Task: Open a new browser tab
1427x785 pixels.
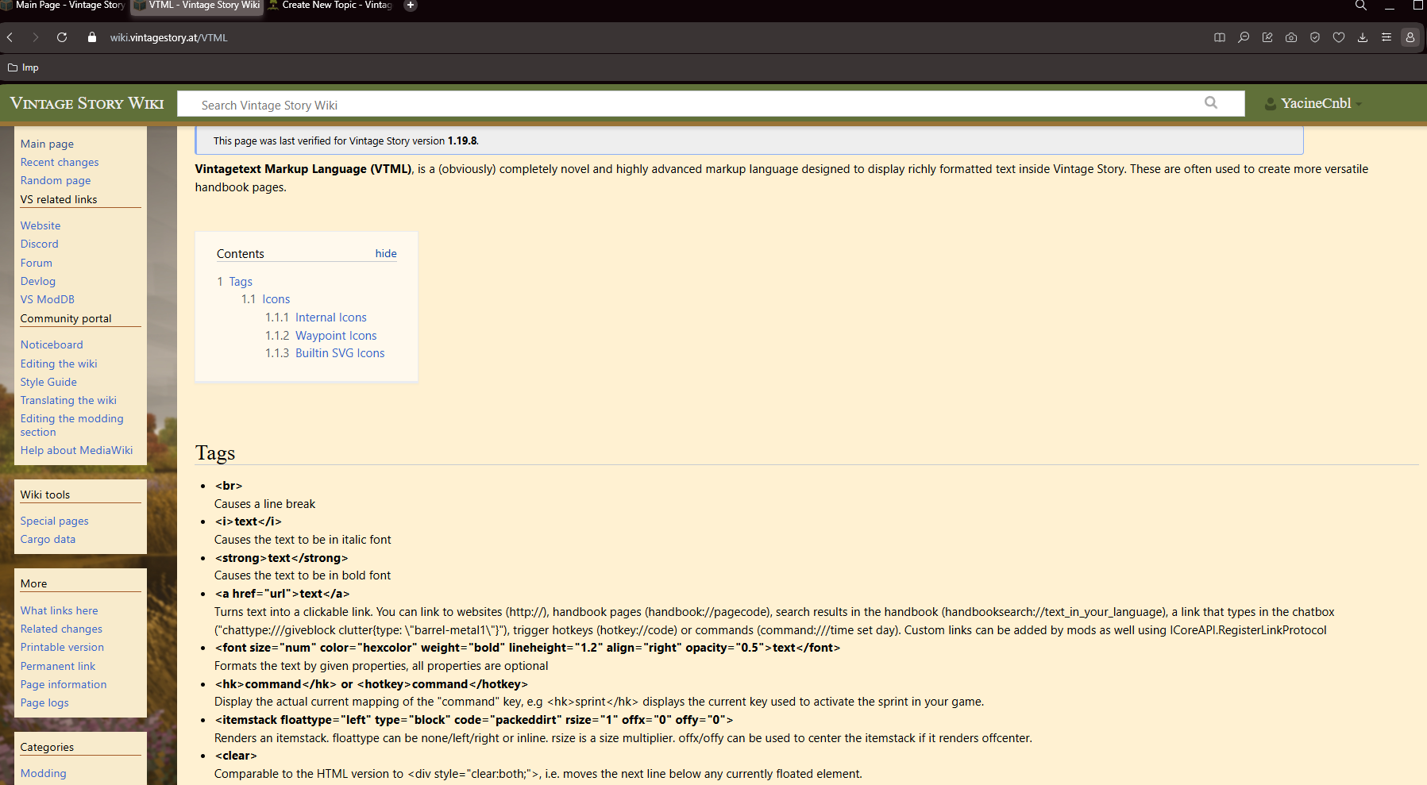Action: [411, 6]
